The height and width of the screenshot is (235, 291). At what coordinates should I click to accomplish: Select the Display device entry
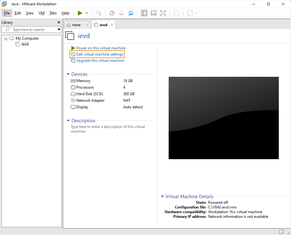(82, 107)
